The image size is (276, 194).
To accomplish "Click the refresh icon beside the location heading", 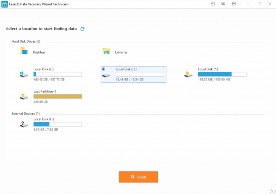I will [x=82, y=29].
